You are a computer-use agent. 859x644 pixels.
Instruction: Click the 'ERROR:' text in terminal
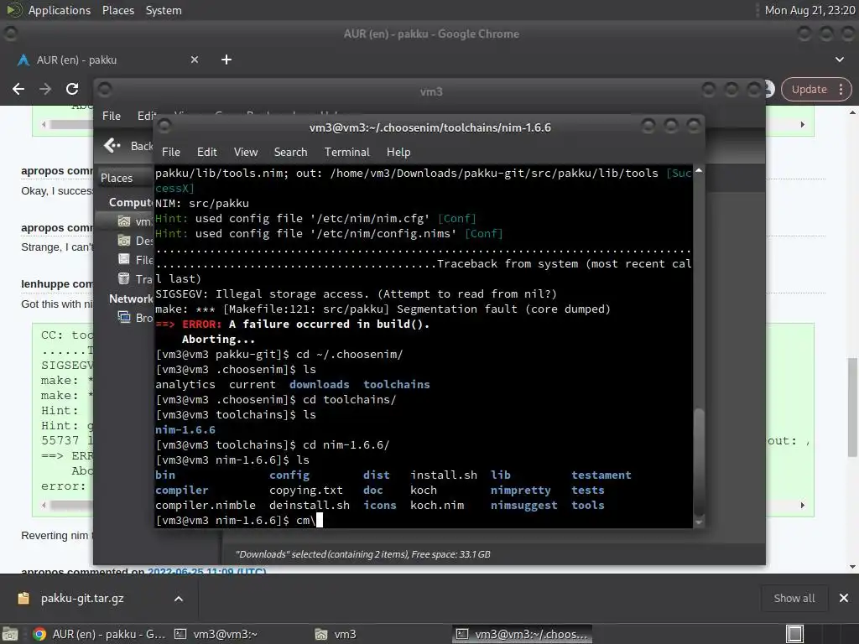point(201,325)
